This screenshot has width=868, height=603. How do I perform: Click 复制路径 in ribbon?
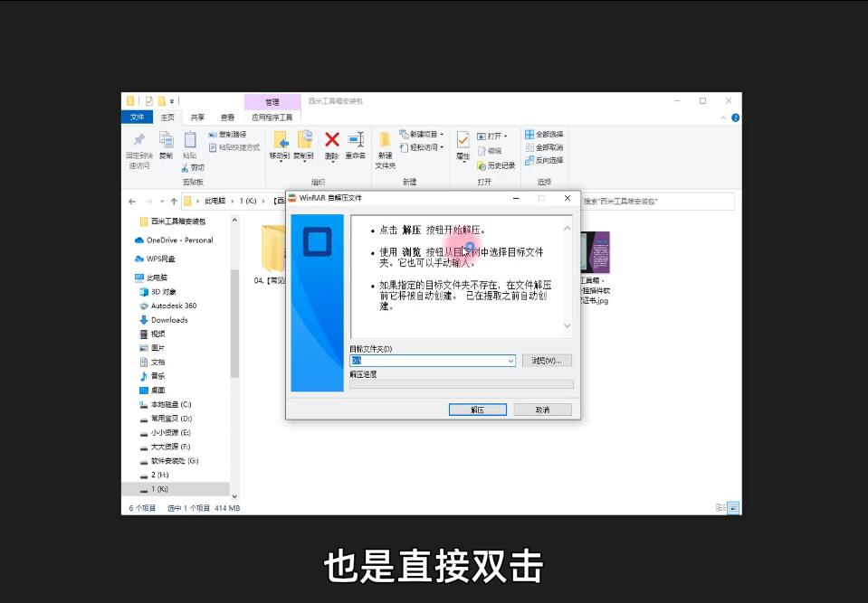[227, 135]
